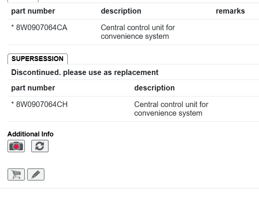Click the camera photo icon

click(x=16, y=146)
